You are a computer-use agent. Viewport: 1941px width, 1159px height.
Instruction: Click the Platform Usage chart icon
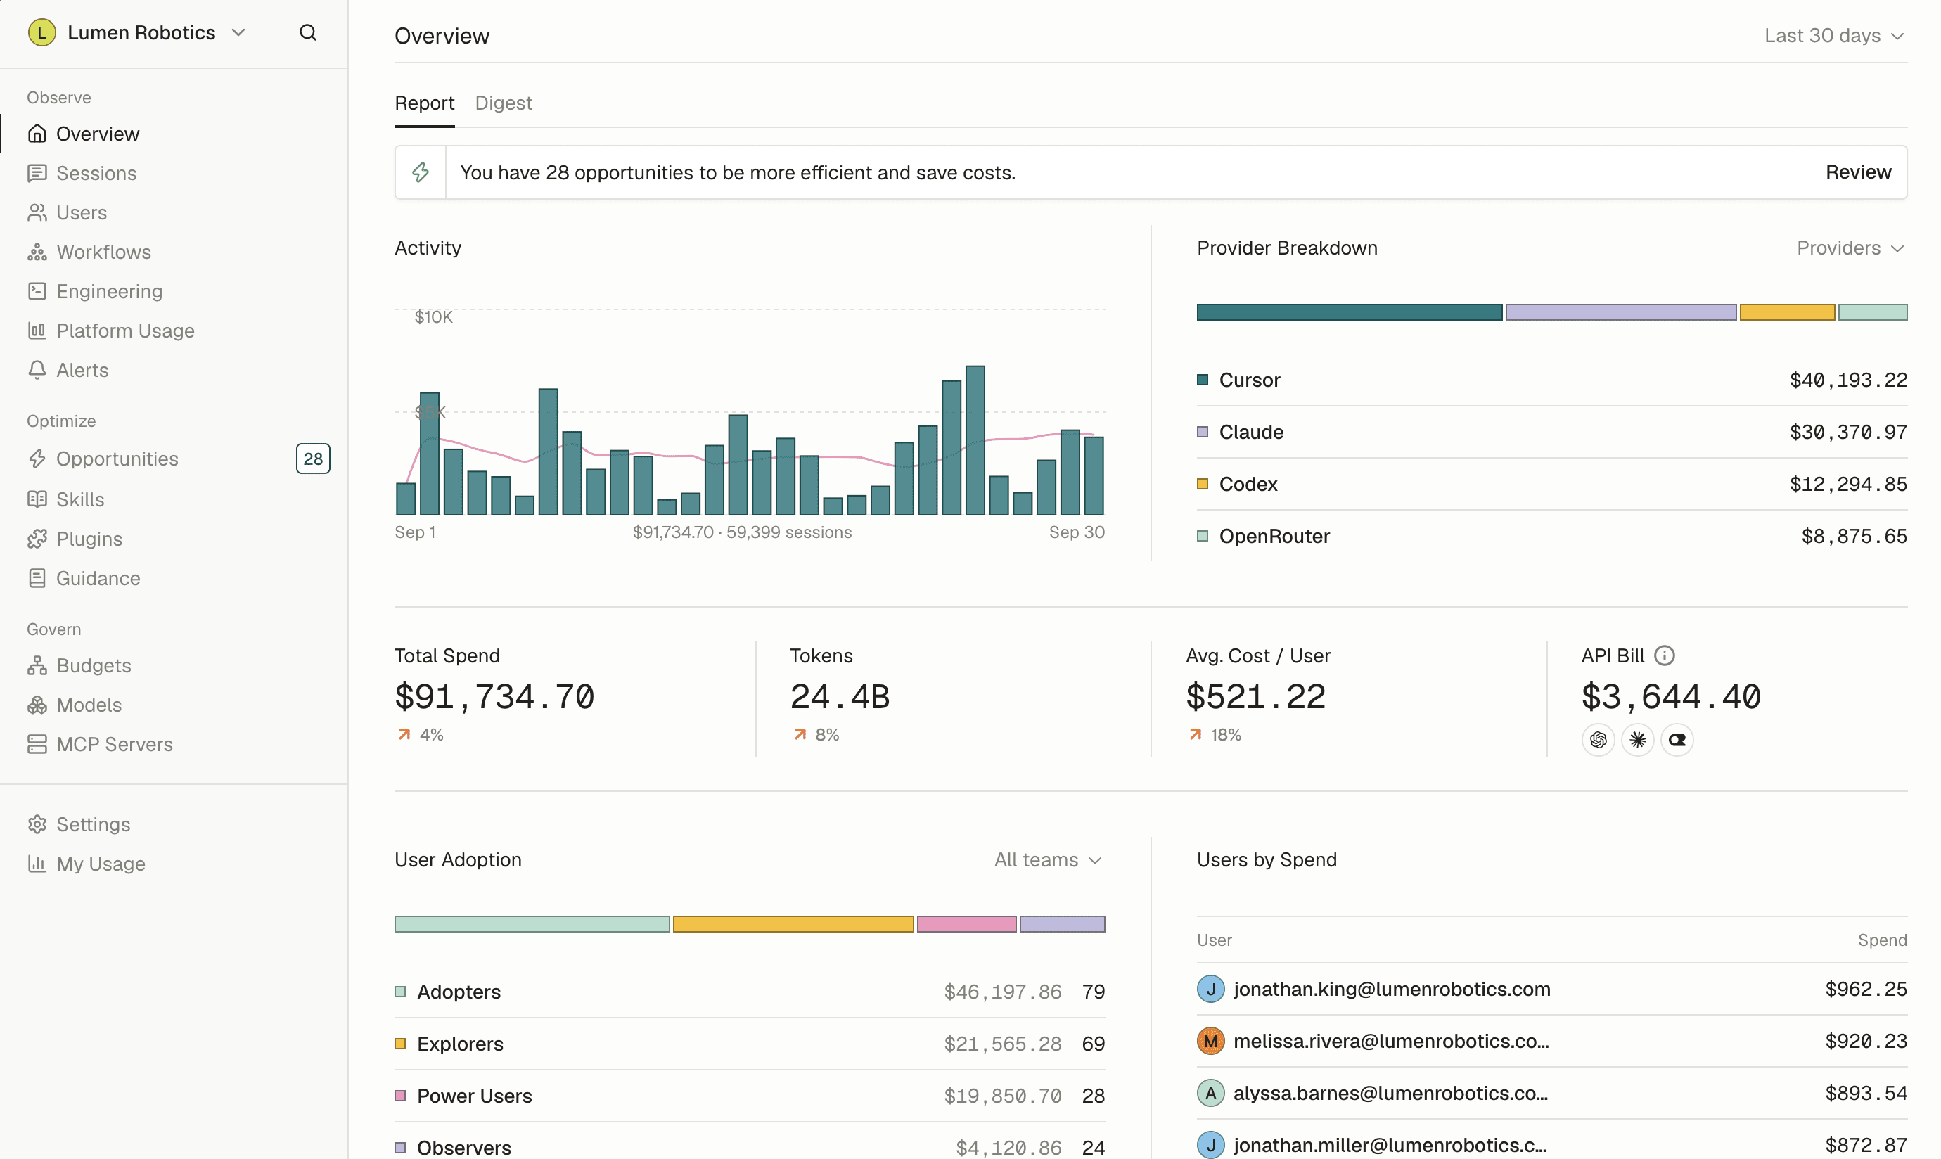(37, 331)
